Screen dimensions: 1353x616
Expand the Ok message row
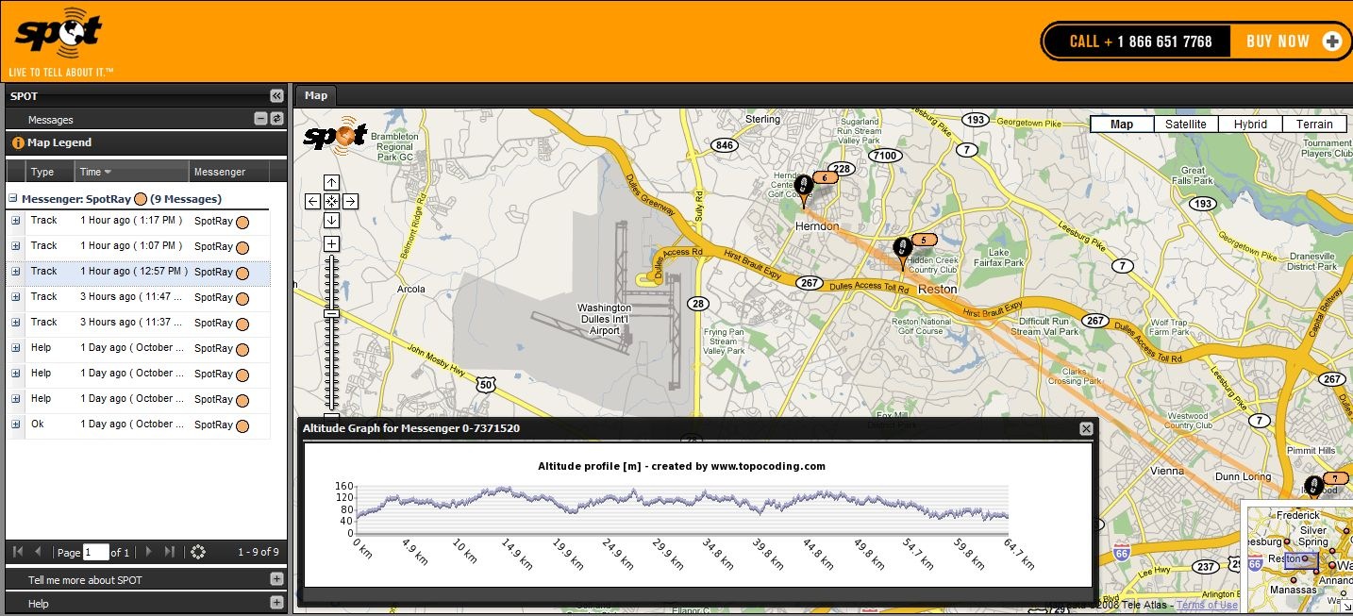point(15,424)
